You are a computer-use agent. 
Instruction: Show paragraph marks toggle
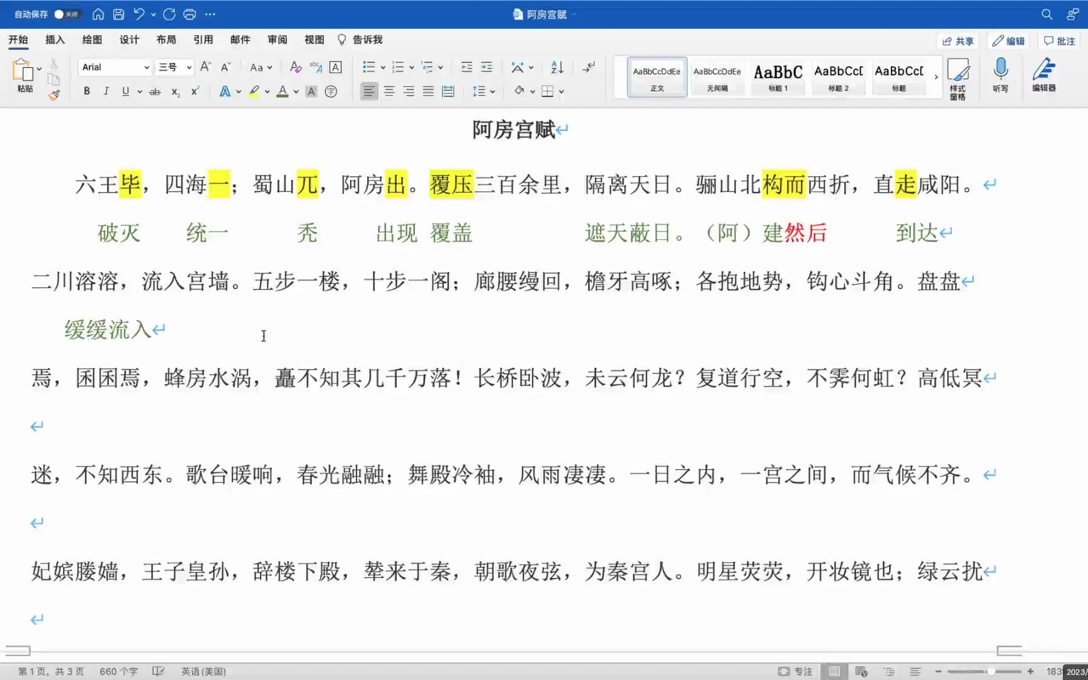pos(589,67)
